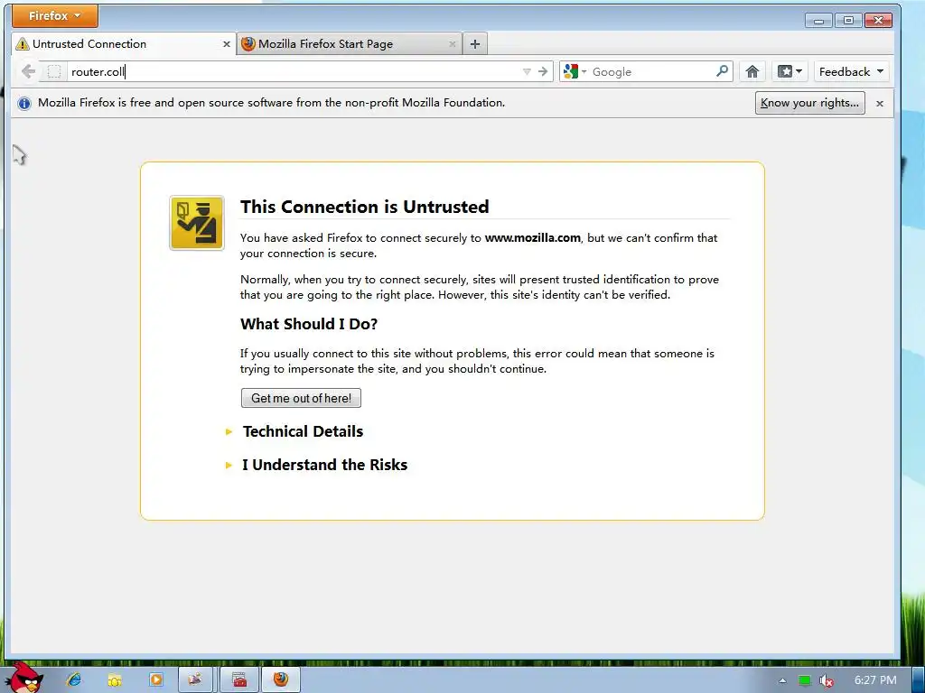Click the This Connection is Untrusted heading
Image resolution: width=925 pixels, height=693 pixels.
(x=365, y=207)
